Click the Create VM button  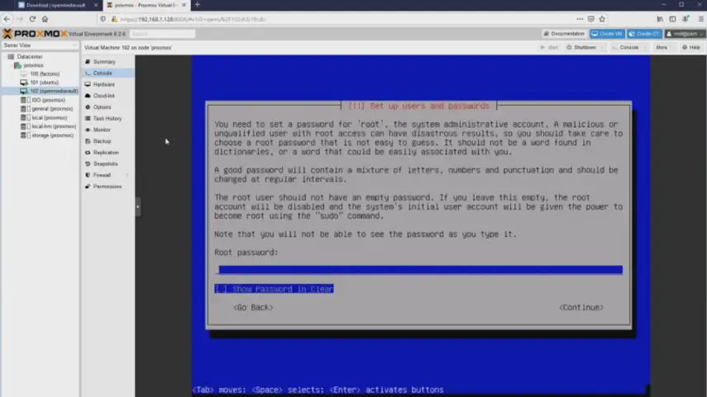607,34
